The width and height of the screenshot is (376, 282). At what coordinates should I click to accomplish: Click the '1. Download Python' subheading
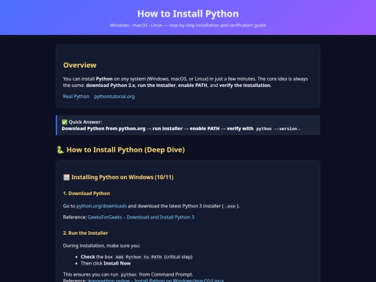coord(86,194)
